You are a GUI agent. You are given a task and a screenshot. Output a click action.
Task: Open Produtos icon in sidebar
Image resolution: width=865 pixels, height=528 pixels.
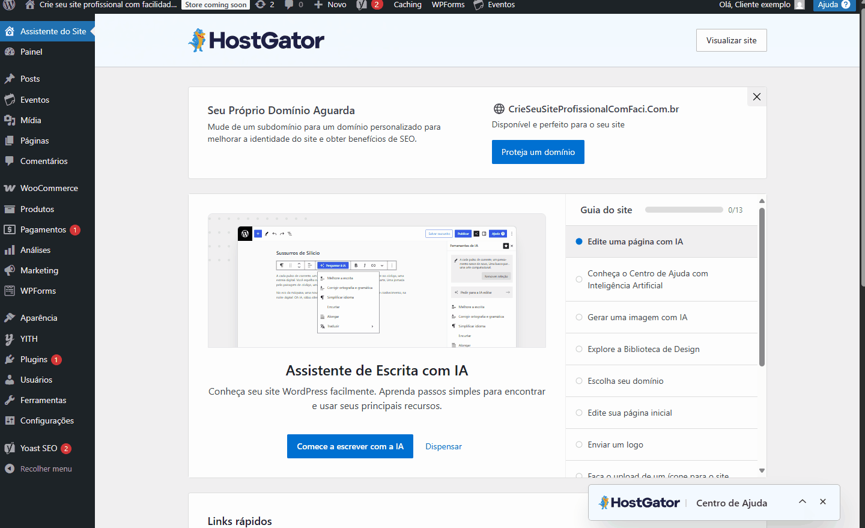click(x=10, y=209)
